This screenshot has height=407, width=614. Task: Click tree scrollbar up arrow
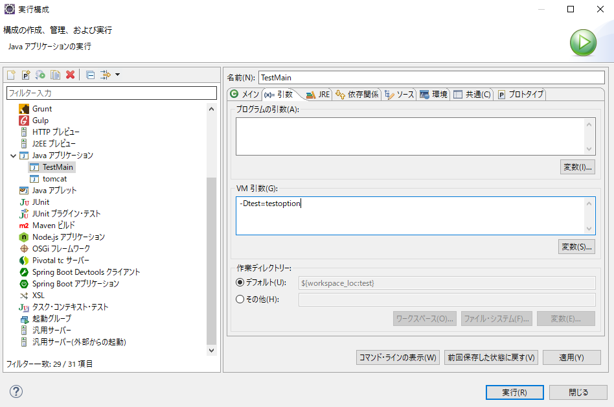tap(211, 110)
